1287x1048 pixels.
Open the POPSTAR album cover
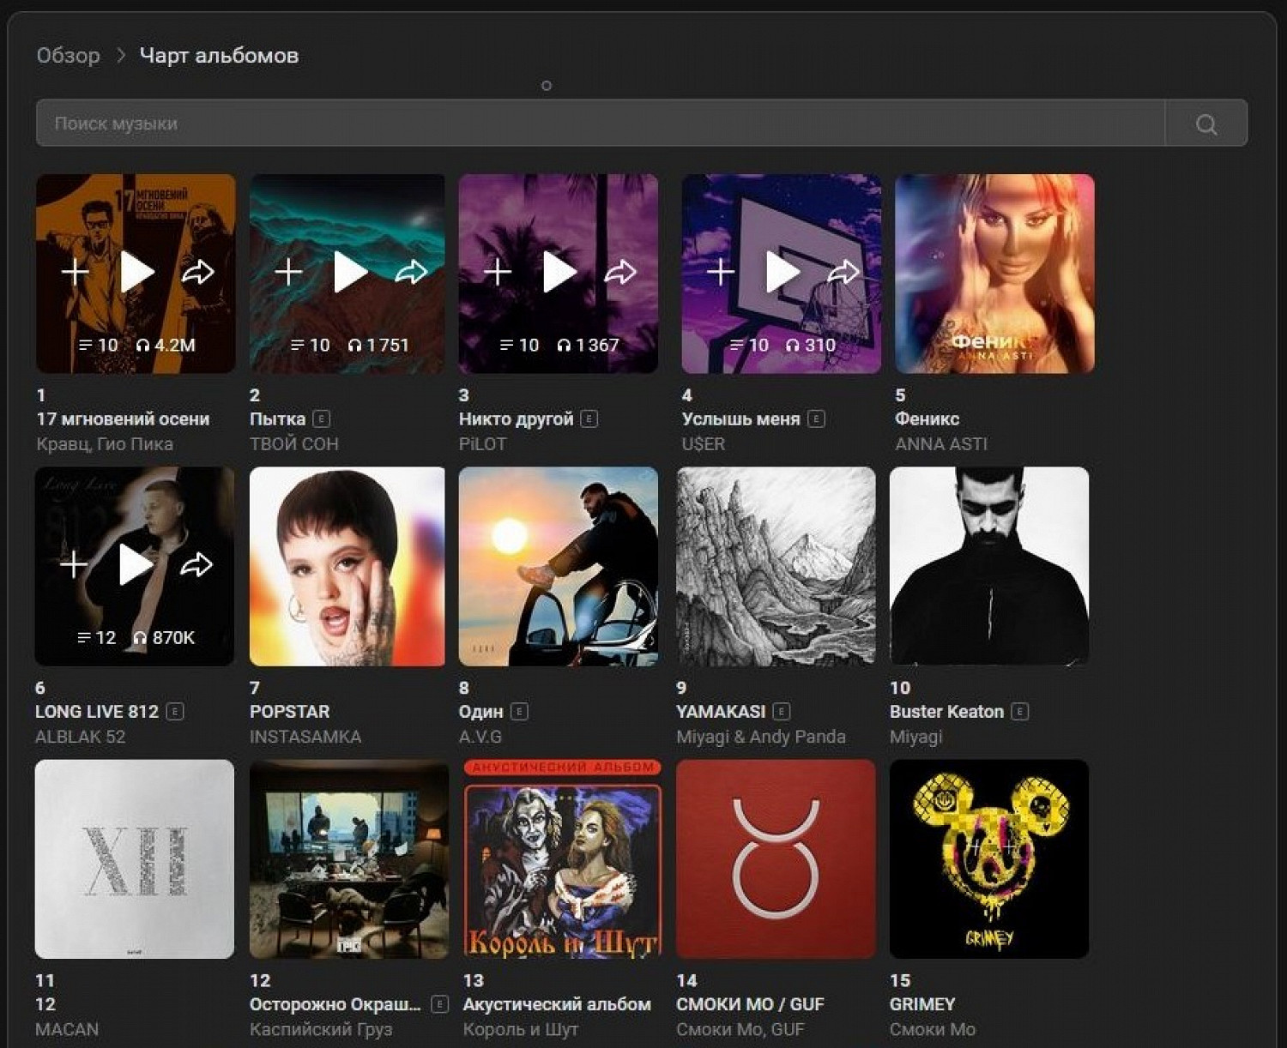click(x=347, y=566)
